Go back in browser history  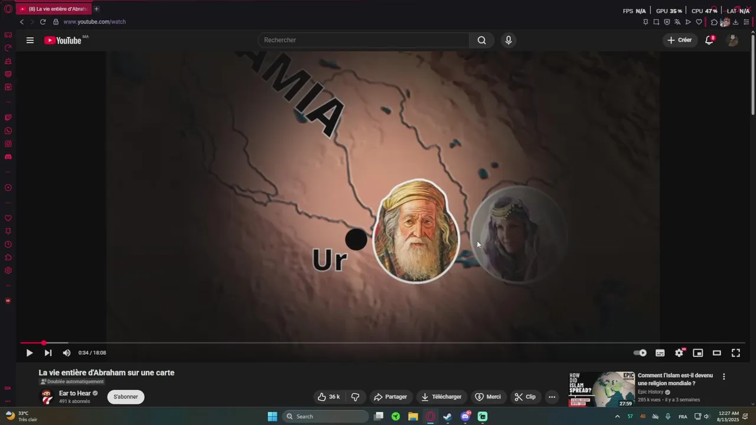tap(22, 22)
